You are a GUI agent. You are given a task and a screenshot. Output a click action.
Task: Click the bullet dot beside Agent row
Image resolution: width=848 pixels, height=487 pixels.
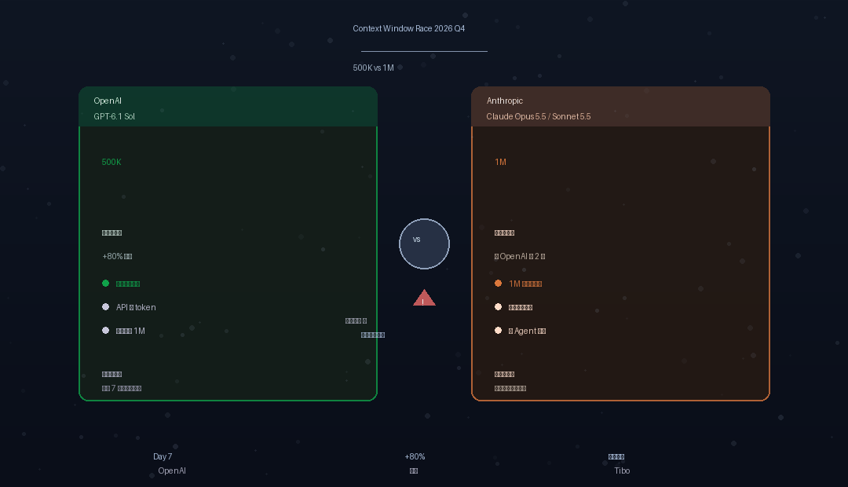coord(498,331)
